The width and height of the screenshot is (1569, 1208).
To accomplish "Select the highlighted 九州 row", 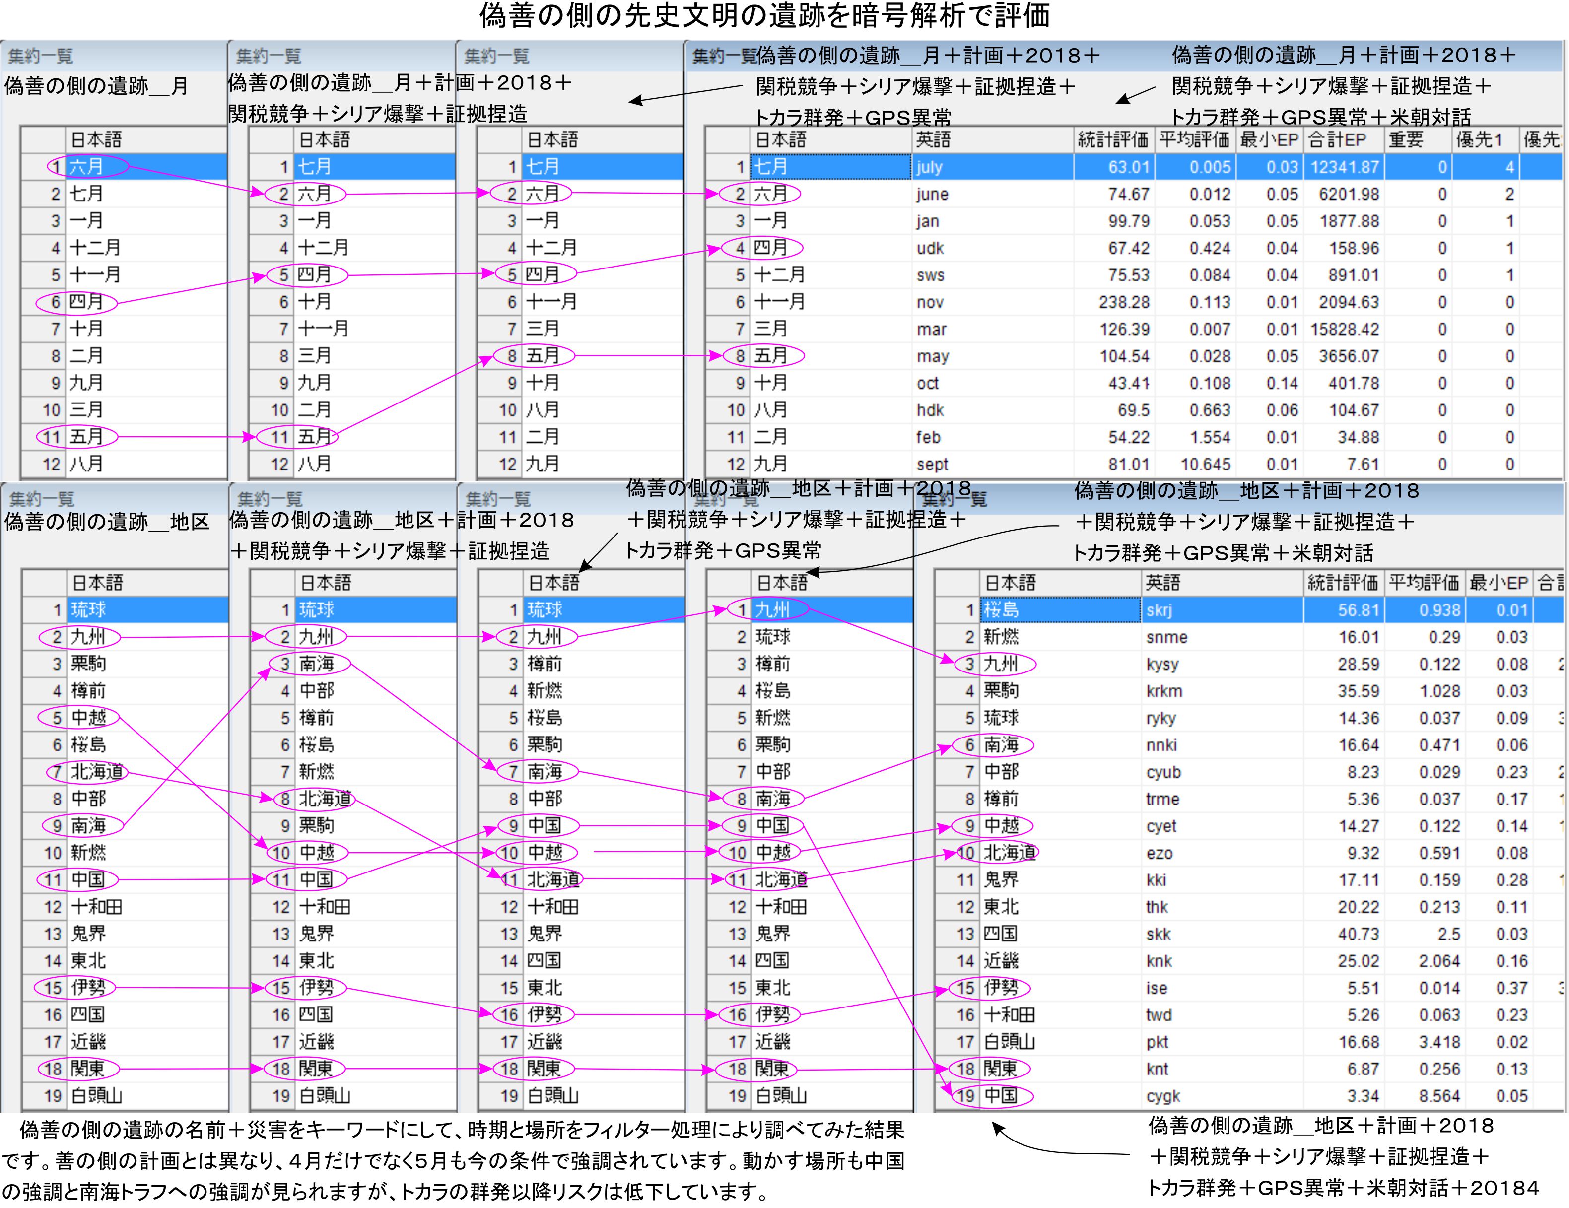I will [773, 610].
